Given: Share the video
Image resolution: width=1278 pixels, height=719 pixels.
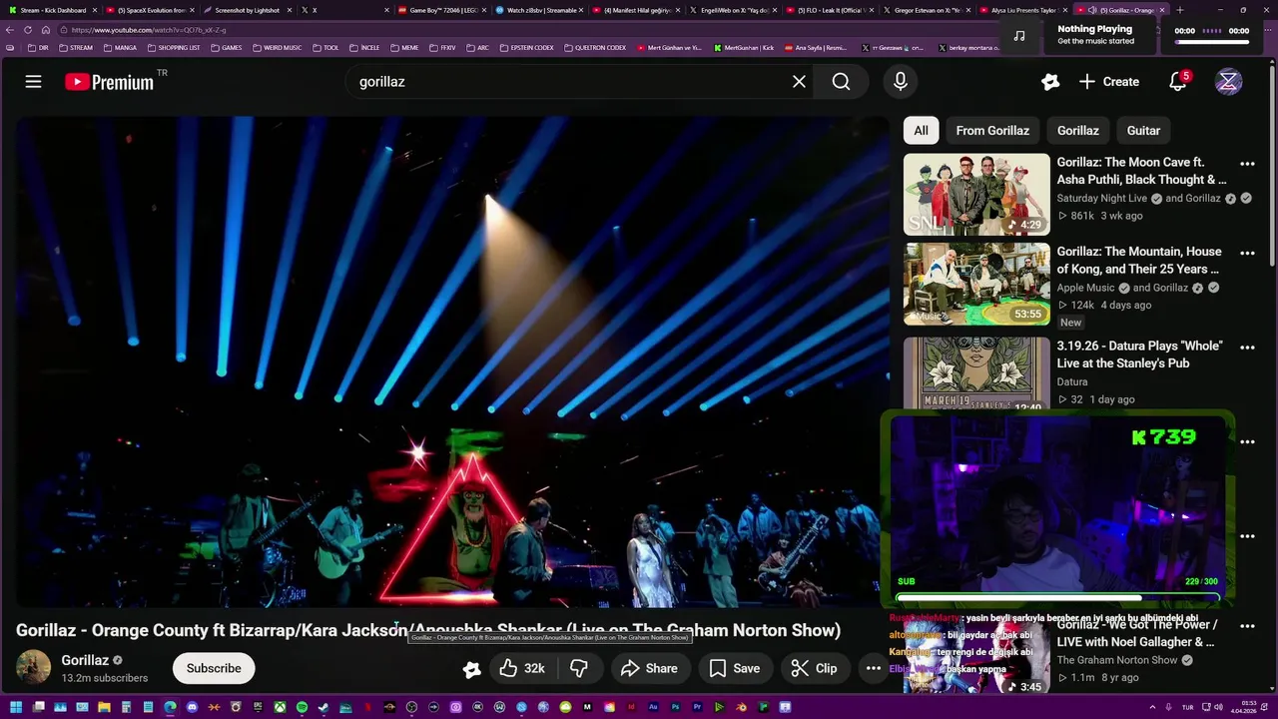Looking at the screenshot, I should 649,668.
